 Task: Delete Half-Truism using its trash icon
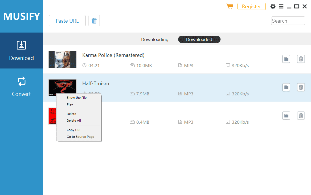click(301, 87)
